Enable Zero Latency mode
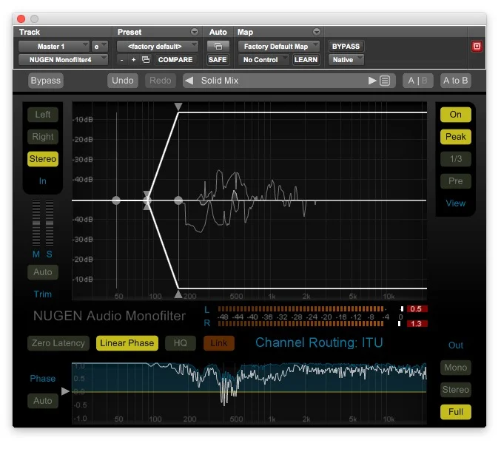 tap(58, 343)
